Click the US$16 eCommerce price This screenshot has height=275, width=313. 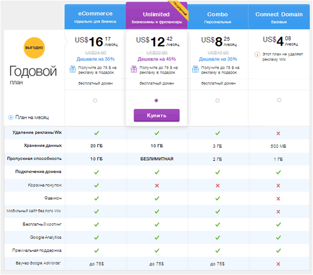click(96, 42)
